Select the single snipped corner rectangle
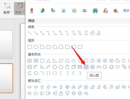 coord(42,47)
